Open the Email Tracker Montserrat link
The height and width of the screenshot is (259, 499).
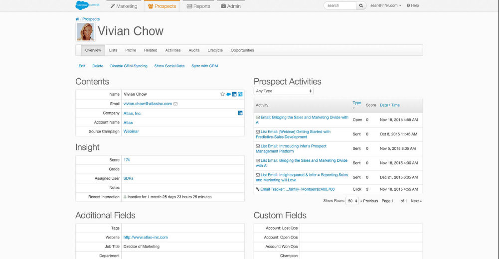(x=298, y=189)
